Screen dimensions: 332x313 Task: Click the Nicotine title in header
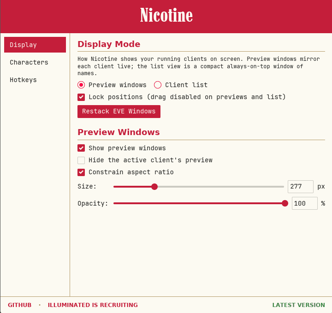click(x=166, y=15)
